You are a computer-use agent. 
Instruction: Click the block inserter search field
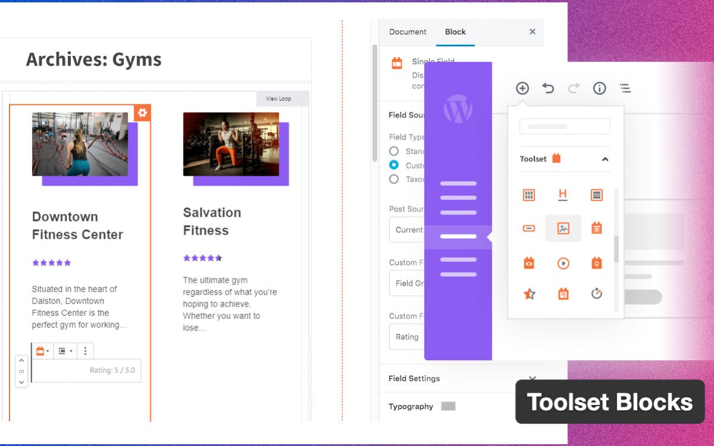(x=564, y=126)
